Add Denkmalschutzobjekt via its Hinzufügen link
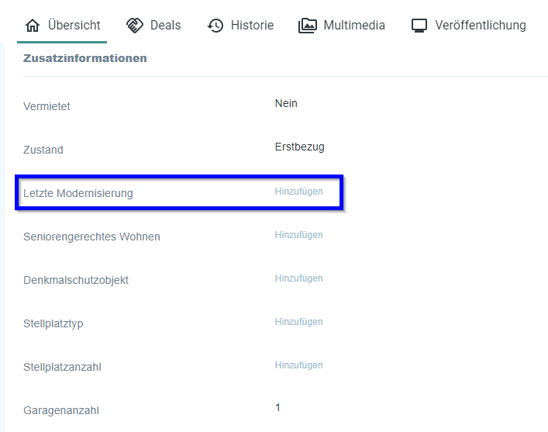 click(x=298, y=278)
